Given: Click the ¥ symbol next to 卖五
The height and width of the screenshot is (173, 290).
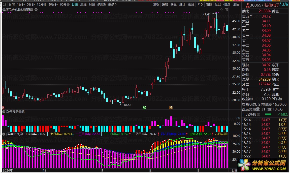Looking at the screenshot, I should click(251, 16).
